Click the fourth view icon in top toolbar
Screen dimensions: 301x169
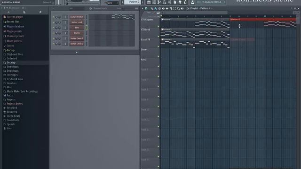point(165,2)
